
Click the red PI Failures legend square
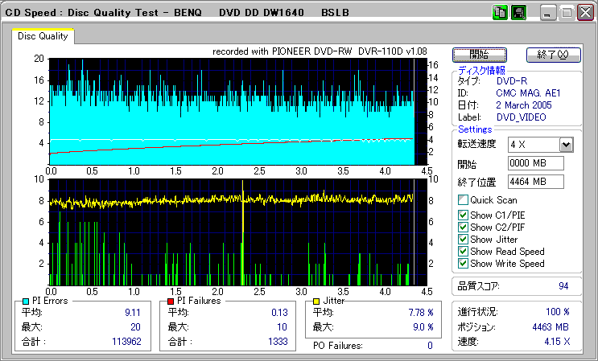(171, 301)
